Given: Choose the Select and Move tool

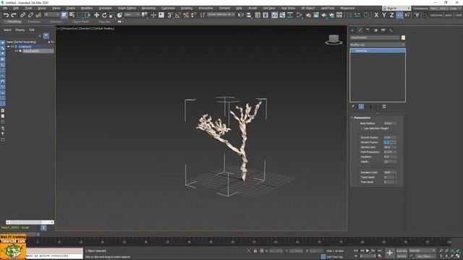Looking at the screenshot, I should pyautogui.click(x=96, y=15).
